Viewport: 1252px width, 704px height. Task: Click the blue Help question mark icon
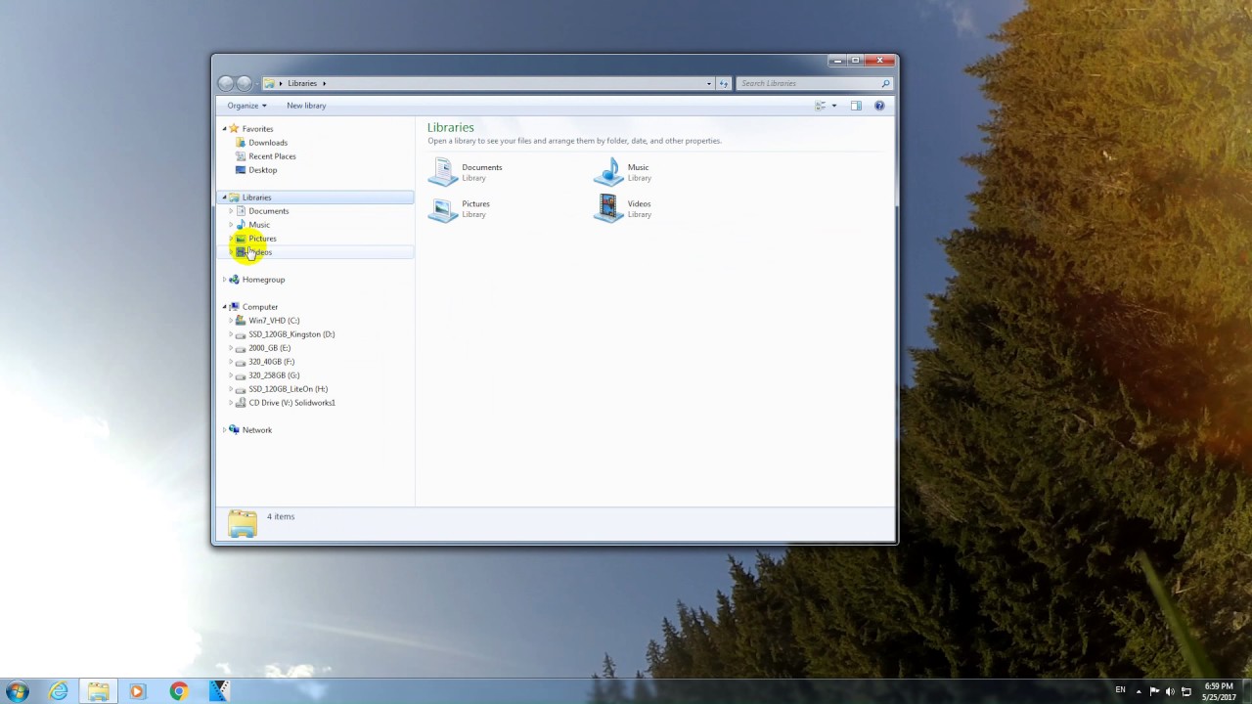pyautogui.click(x=877, y=106)
